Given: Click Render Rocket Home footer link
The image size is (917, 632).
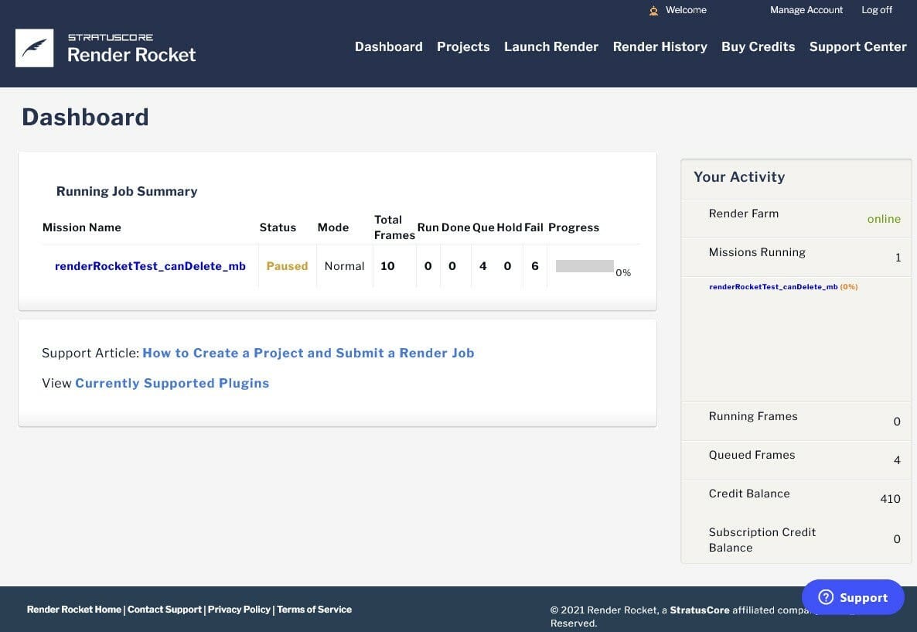Looking at the screenshot, I should 73,609.
